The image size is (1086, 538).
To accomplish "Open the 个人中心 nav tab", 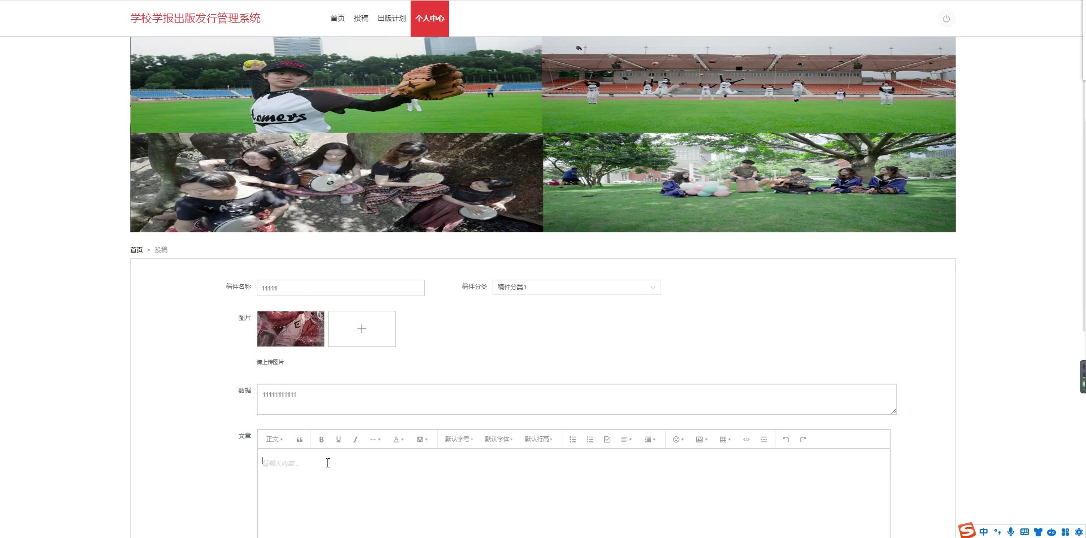I will click(x=430, y=18).
